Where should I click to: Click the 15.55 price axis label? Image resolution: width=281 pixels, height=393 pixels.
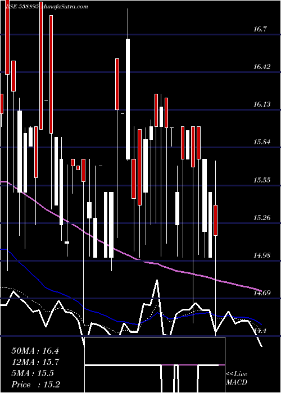pos(262,180)
